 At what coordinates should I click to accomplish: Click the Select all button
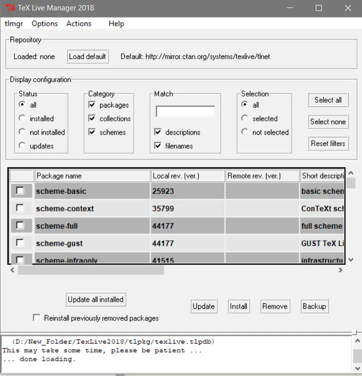point(328,100)
